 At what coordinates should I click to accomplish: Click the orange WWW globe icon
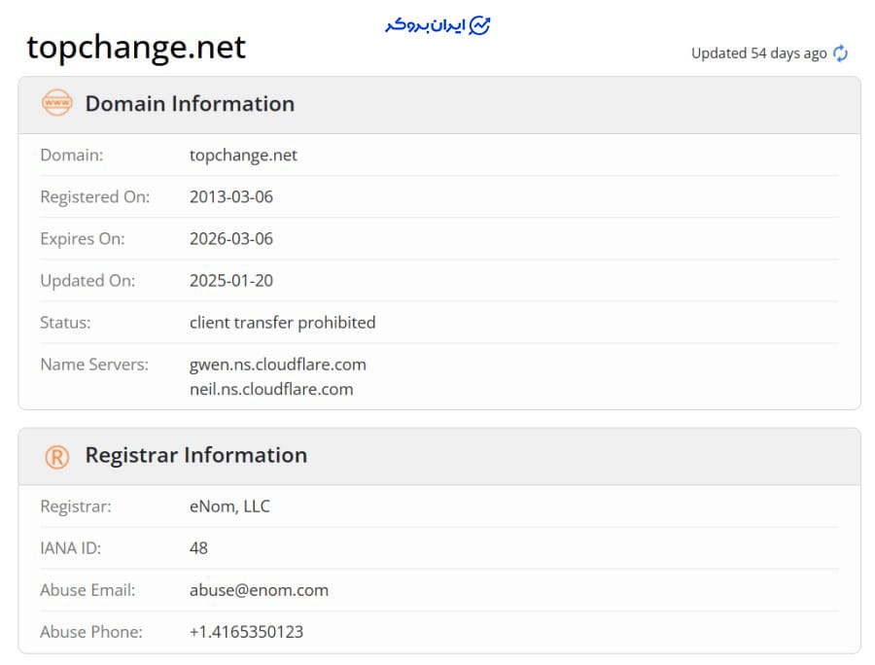pyautogui.click(x=56, y=103)
